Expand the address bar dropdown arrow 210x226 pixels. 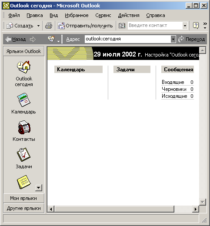tap(173, 39)
